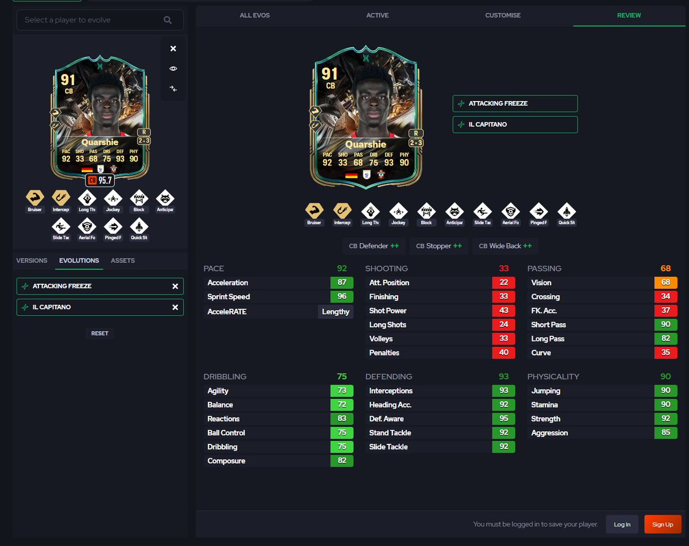Click the Interceptions stat row
The height and width of the screenshot is (546, 689).
coord(440,390)
